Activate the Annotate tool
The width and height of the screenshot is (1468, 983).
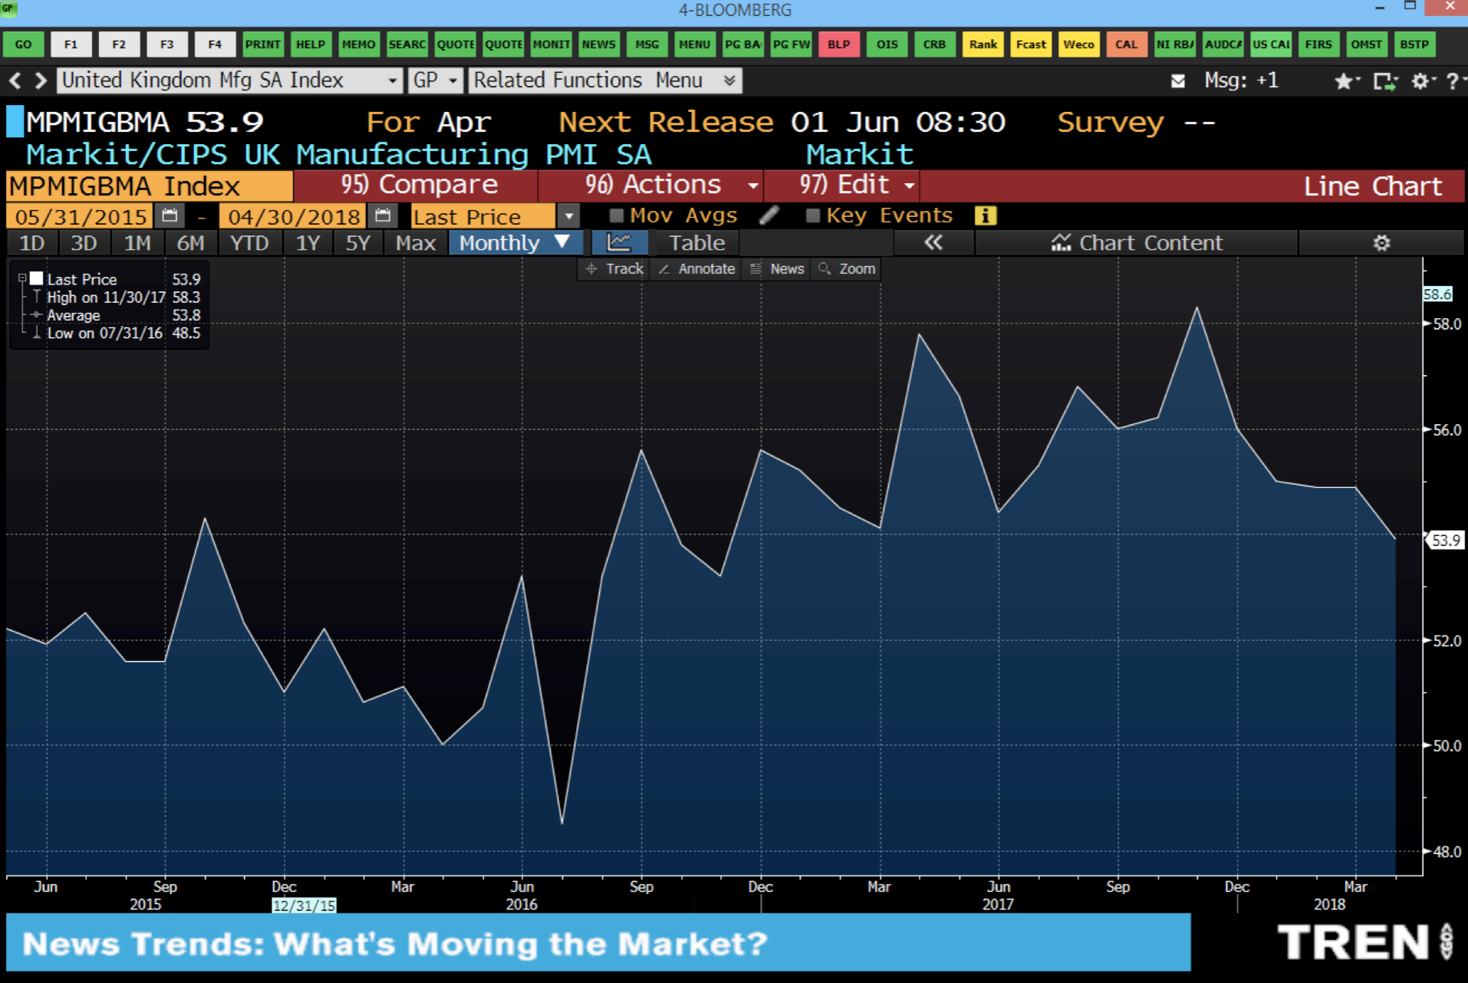pyautogui.click(x=696, y=269)
